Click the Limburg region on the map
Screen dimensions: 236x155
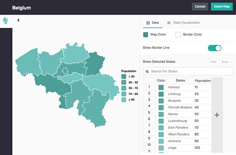click(x=94, y=64)
